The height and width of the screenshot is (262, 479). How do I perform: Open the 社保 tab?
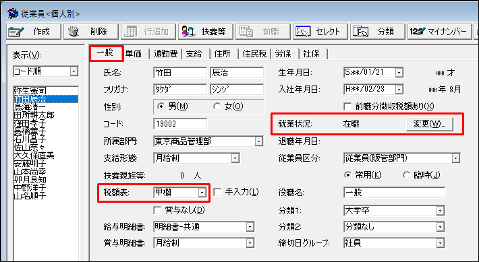point(311,54)
